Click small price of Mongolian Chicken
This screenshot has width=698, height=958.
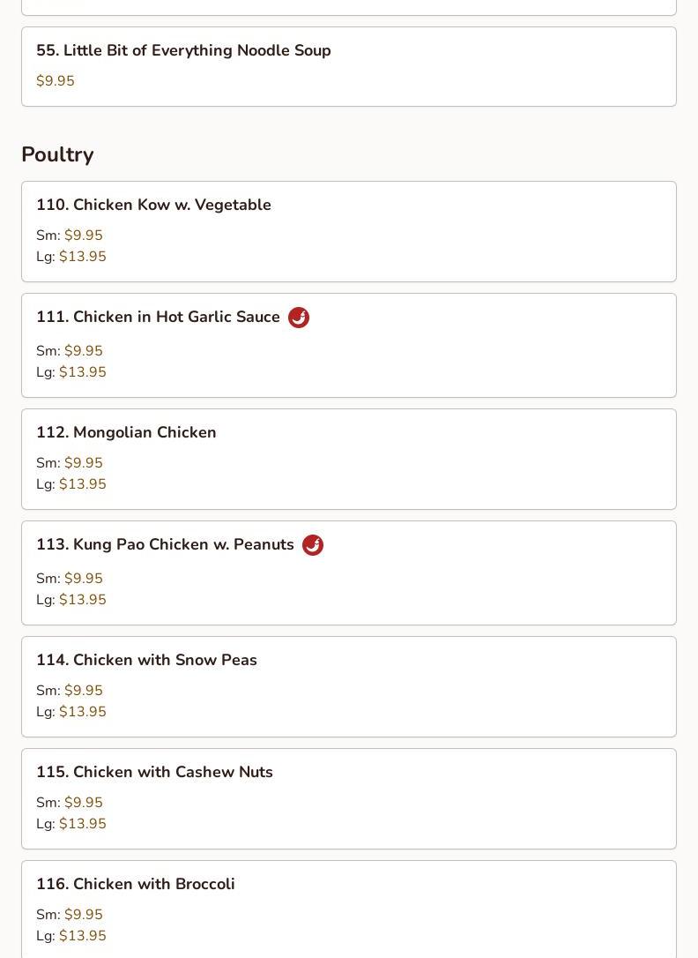coord(83,463)
